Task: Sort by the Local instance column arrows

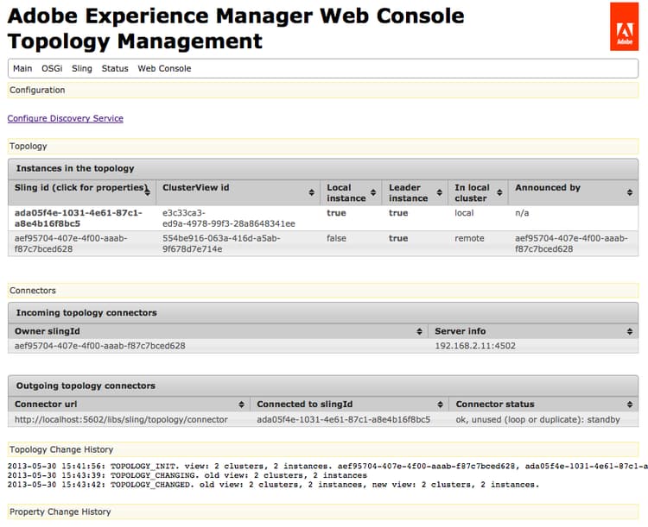Action: click(x=373, y=192)
